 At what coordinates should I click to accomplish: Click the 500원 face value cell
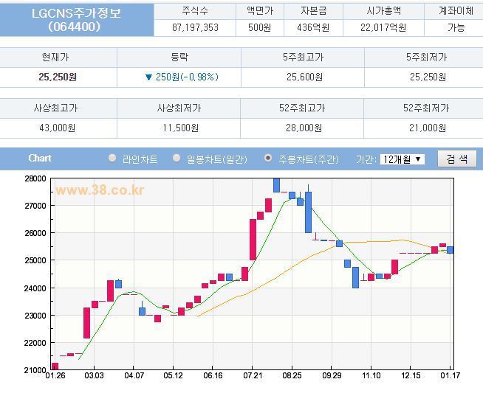pos(260,28)
